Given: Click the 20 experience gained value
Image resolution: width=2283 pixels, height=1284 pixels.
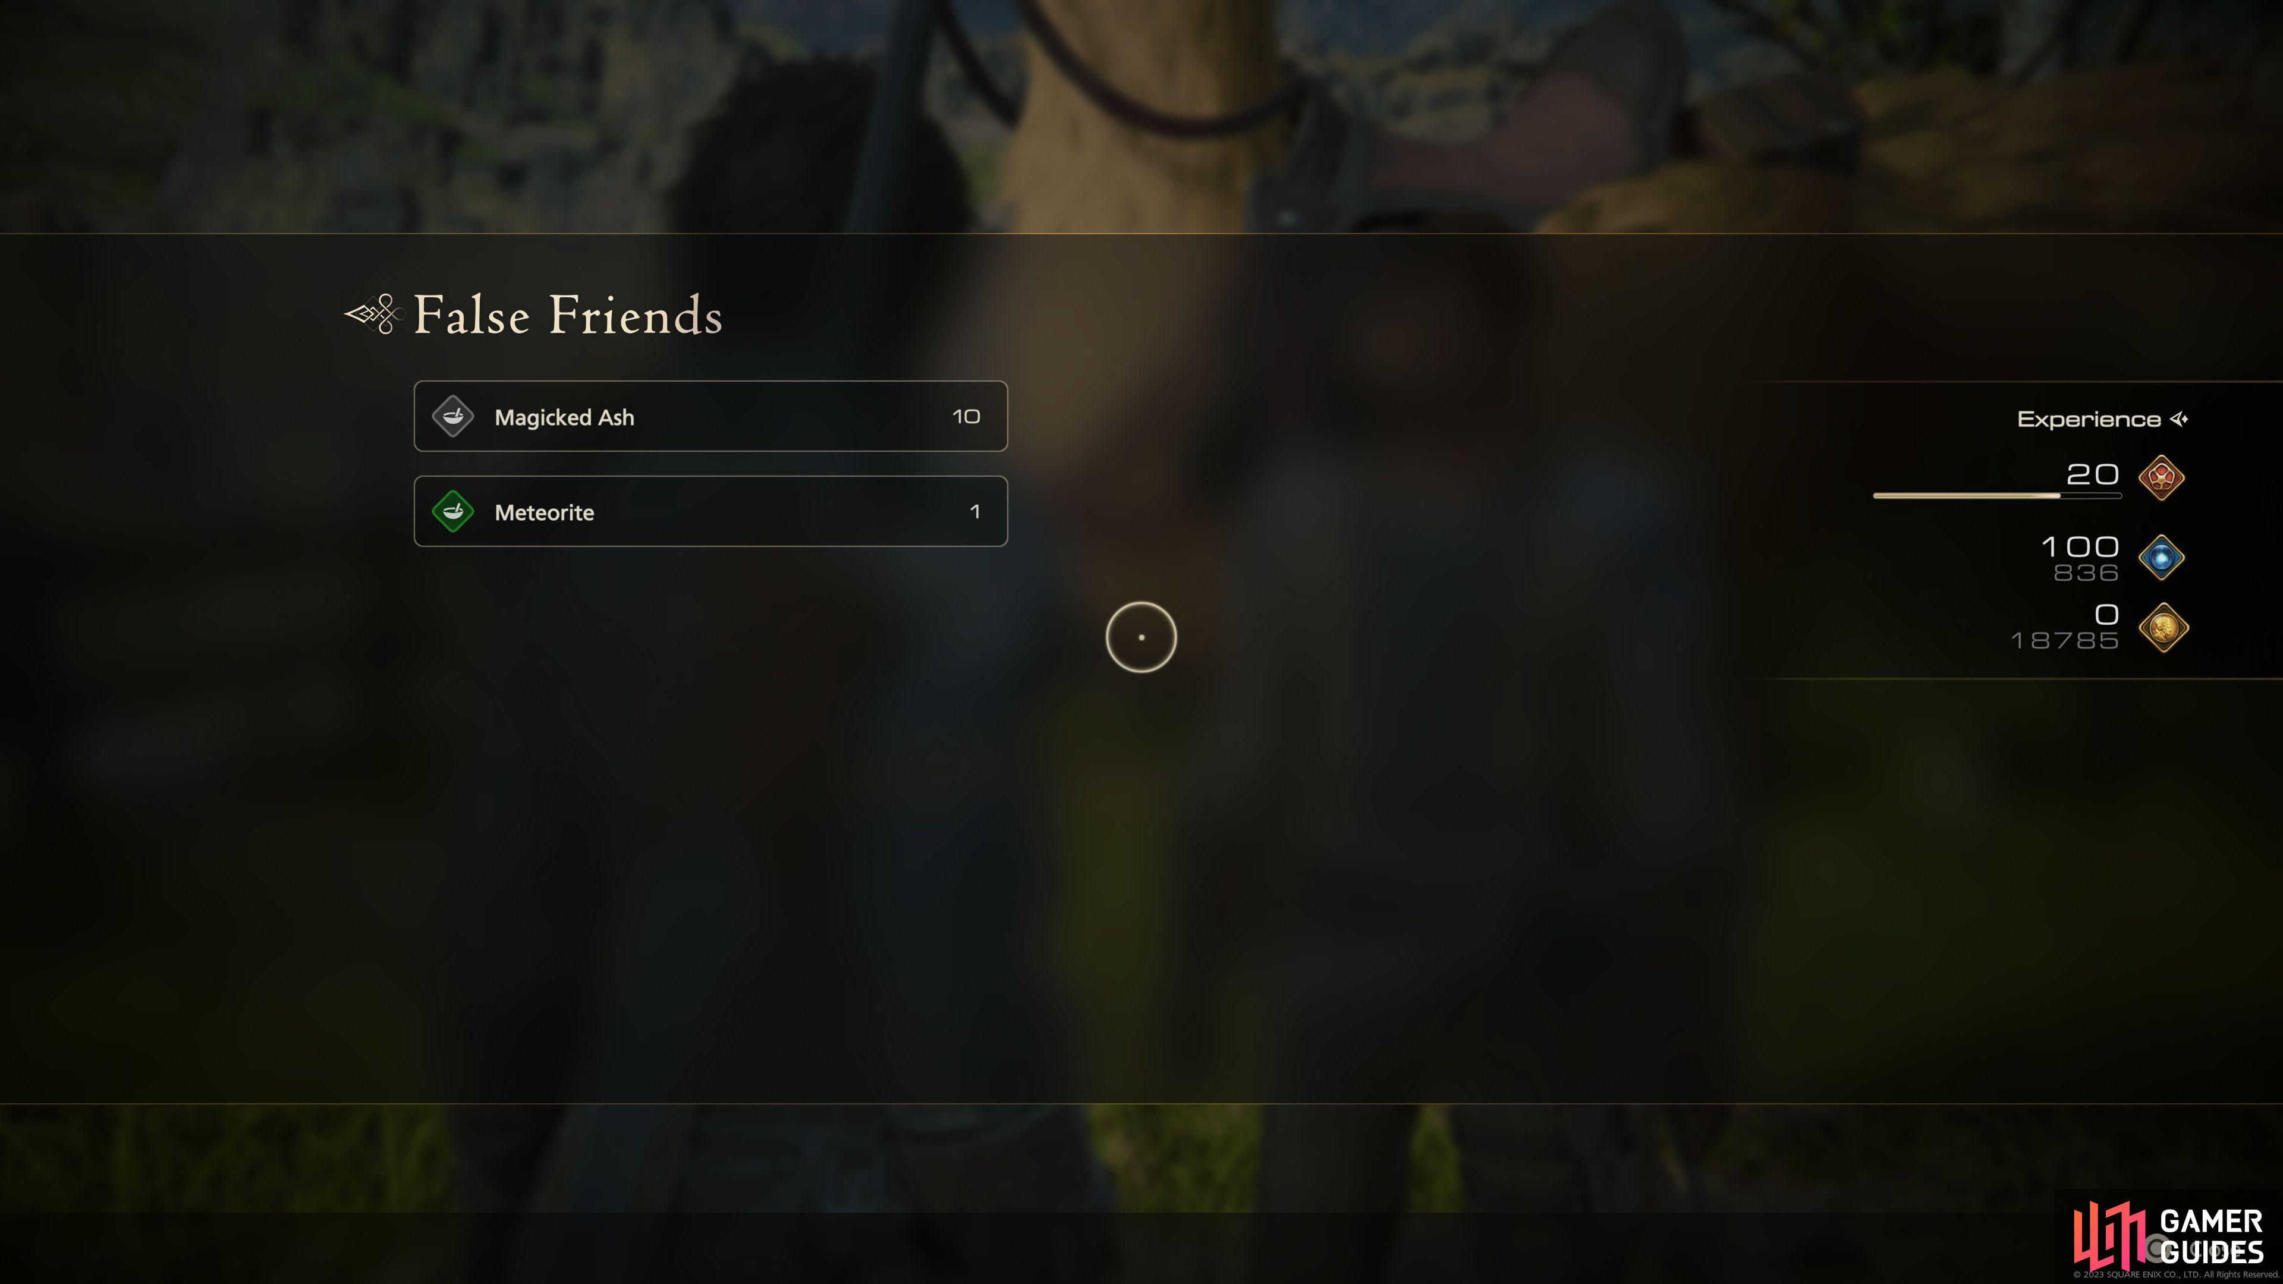Looking at the screenshot, I should (x=2093, y=474).
